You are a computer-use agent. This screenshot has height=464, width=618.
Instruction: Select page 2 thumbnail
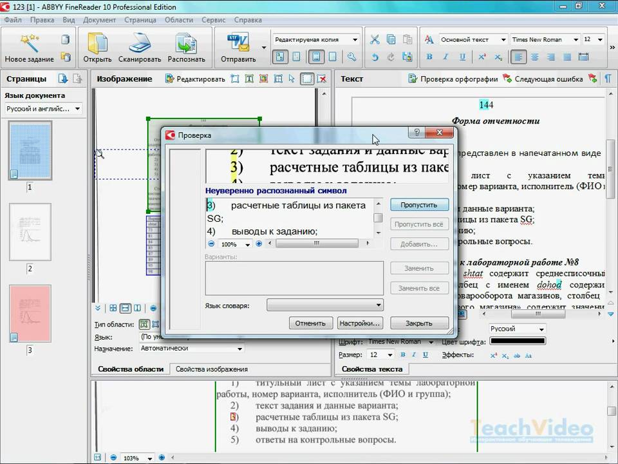click(30, 232)
